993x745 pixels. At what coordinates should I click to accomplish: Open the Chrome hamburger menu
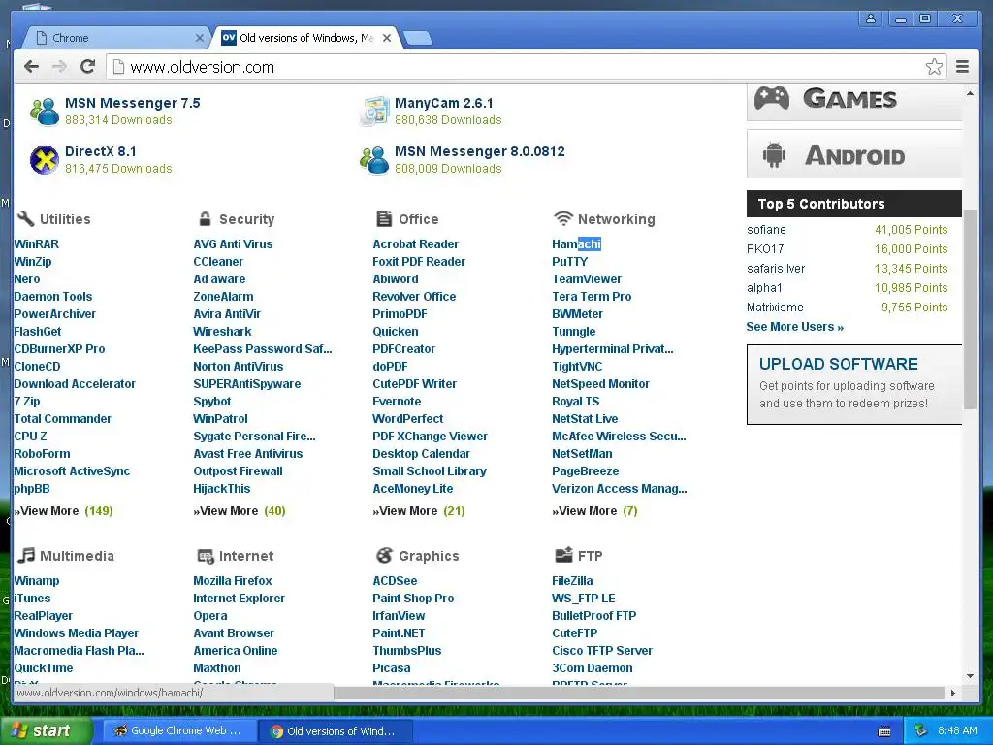(x=962, y=67)
